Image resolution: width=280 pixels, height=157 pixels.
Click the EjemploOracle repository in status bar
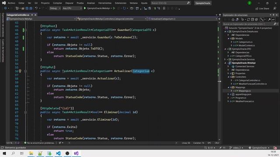coord(259,148)
